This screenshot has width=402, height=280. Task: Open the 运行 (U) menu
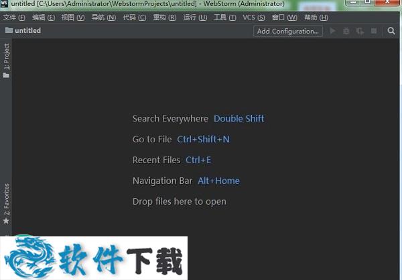point(195,17)
